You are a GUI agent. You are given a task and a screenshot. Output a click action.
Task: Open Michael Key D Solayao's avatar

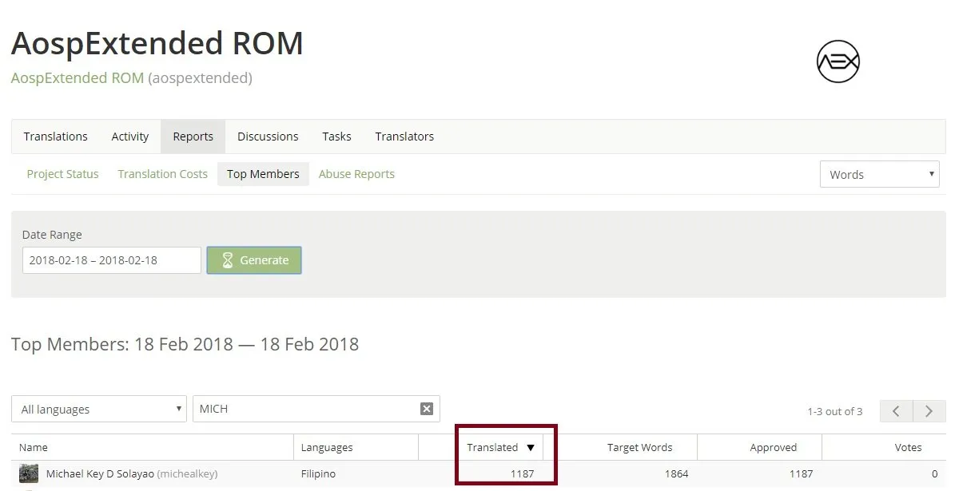tap(29, 473)
